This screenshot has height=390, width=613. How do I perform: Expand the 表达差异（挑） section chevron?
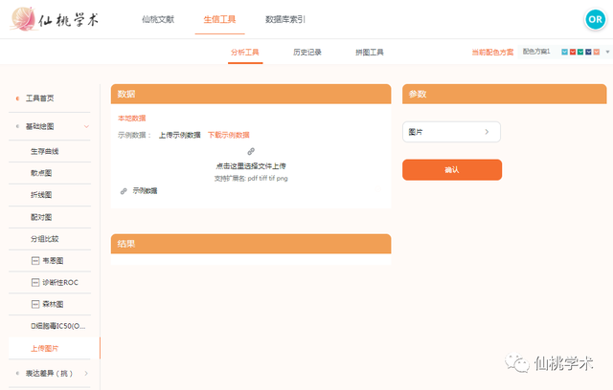pyautogui.click(x=86, y=373)
